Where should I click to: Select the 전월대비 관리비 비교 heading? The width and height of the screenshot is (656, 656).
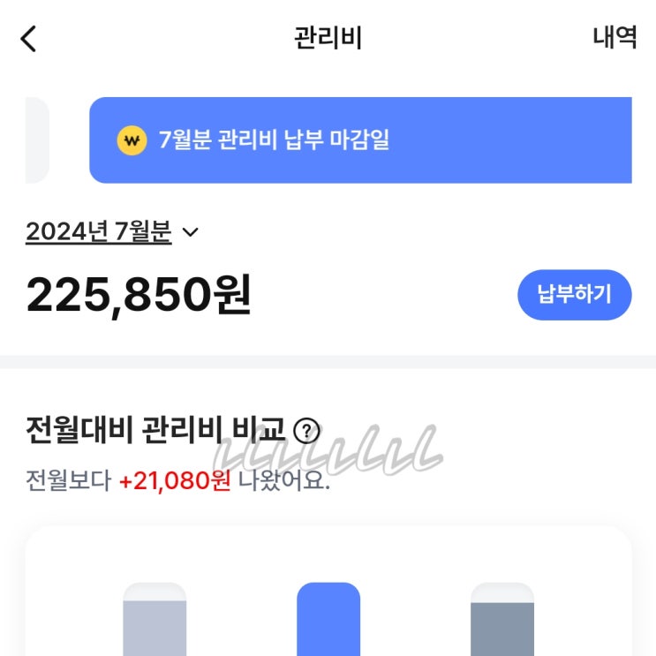click(x=155, y=431)
